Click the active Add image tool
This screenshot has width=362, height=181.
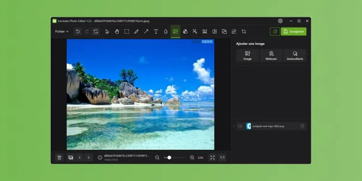[x=176, y=32]
